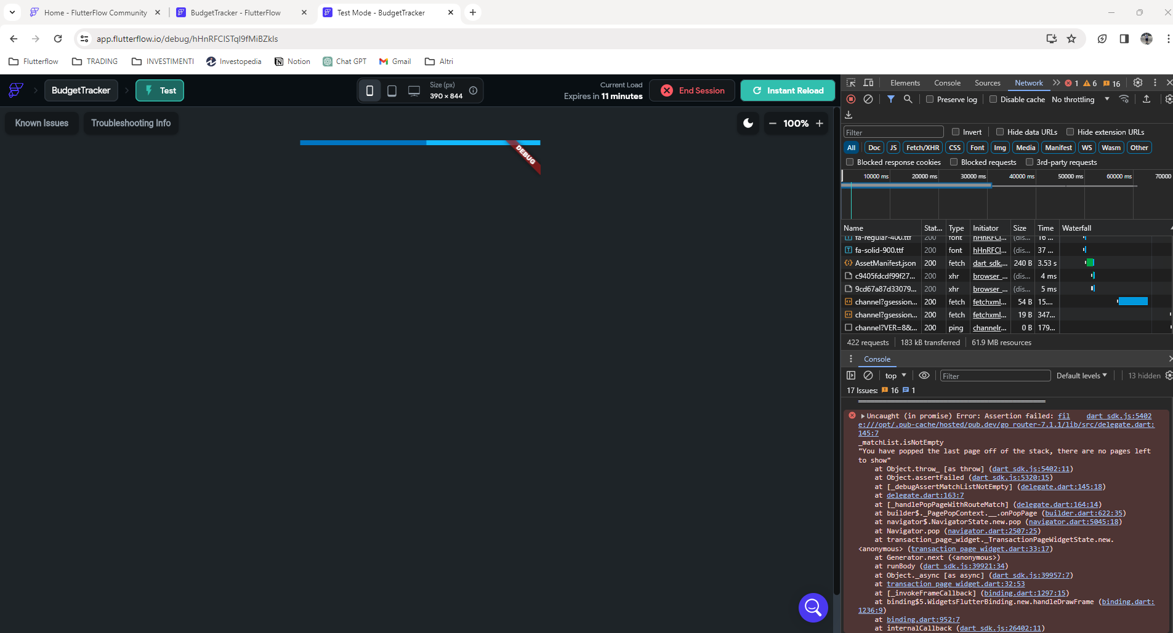The width and height of the screenshot is (1173, 633).
Task: Switch to DevTools Console tab
Action: (947, 82)
